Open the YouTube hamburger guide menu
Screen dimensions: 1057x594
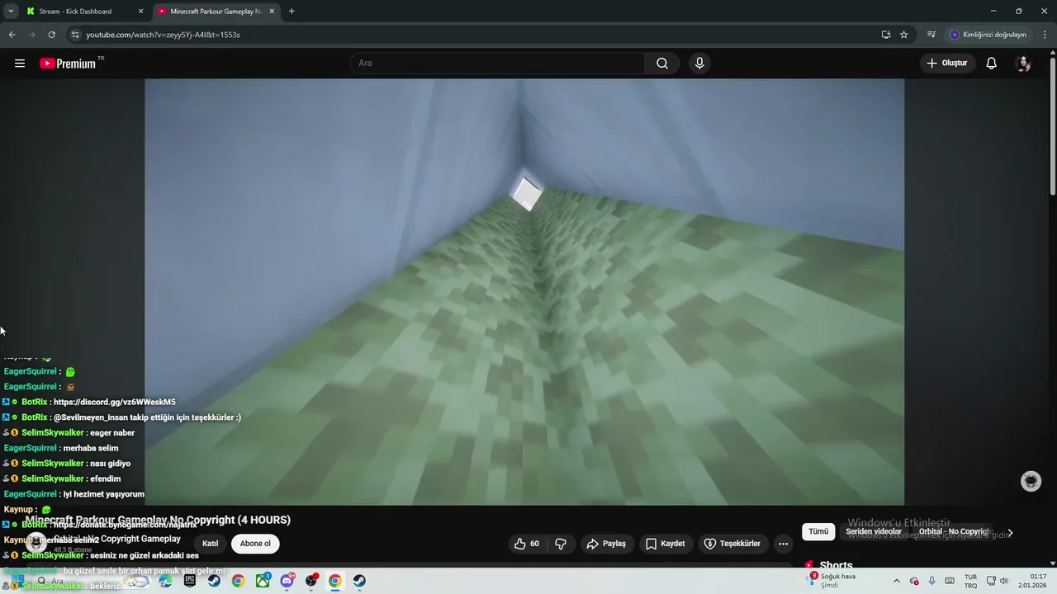[x=20, y=64]
